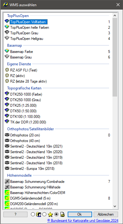Open the help with the ? button
Screen dimensions: 123x224
15,214
